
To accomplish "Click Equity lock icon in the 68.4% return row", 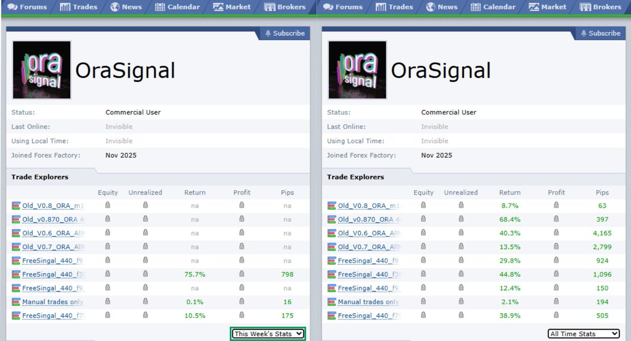I will click(423, 219).
